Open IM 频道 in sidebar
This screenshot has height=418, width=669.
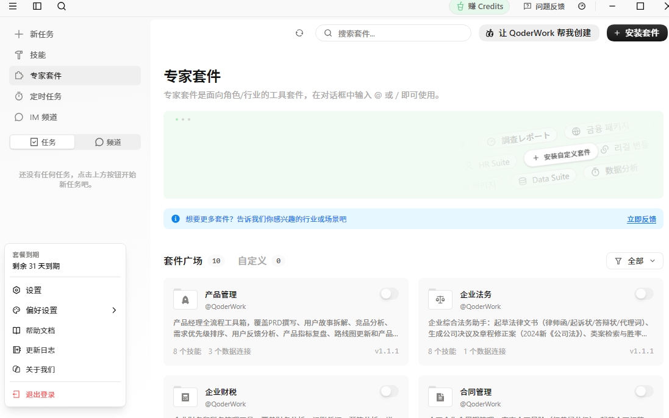[x=75, y=117]
